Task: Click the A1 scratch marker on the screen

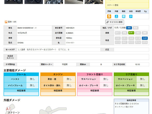Action: pos(8,109)
